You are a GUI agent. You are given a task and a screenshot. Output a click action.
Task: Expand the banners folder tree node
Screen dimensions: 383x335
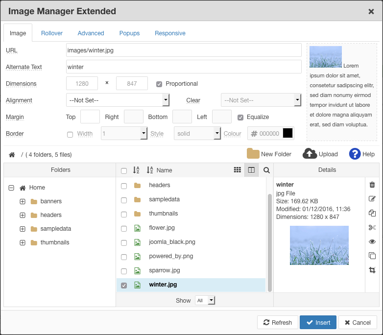(23, 201)
